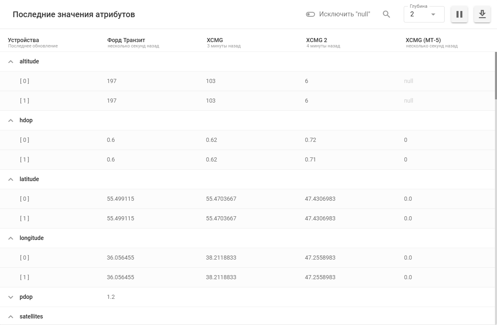Click the Устройства column header
This screenshot has height=325, width=497.
(x=23, y=40)
